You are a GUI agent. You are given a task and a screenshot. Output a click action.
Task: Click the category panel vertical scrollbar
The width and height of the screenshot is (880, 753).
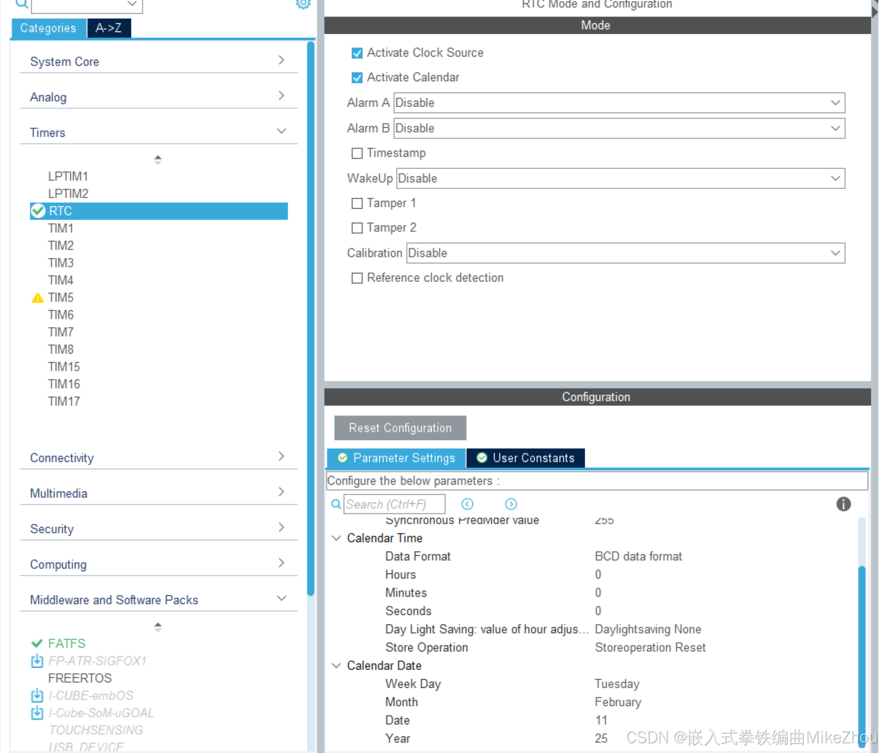point(311,319)
